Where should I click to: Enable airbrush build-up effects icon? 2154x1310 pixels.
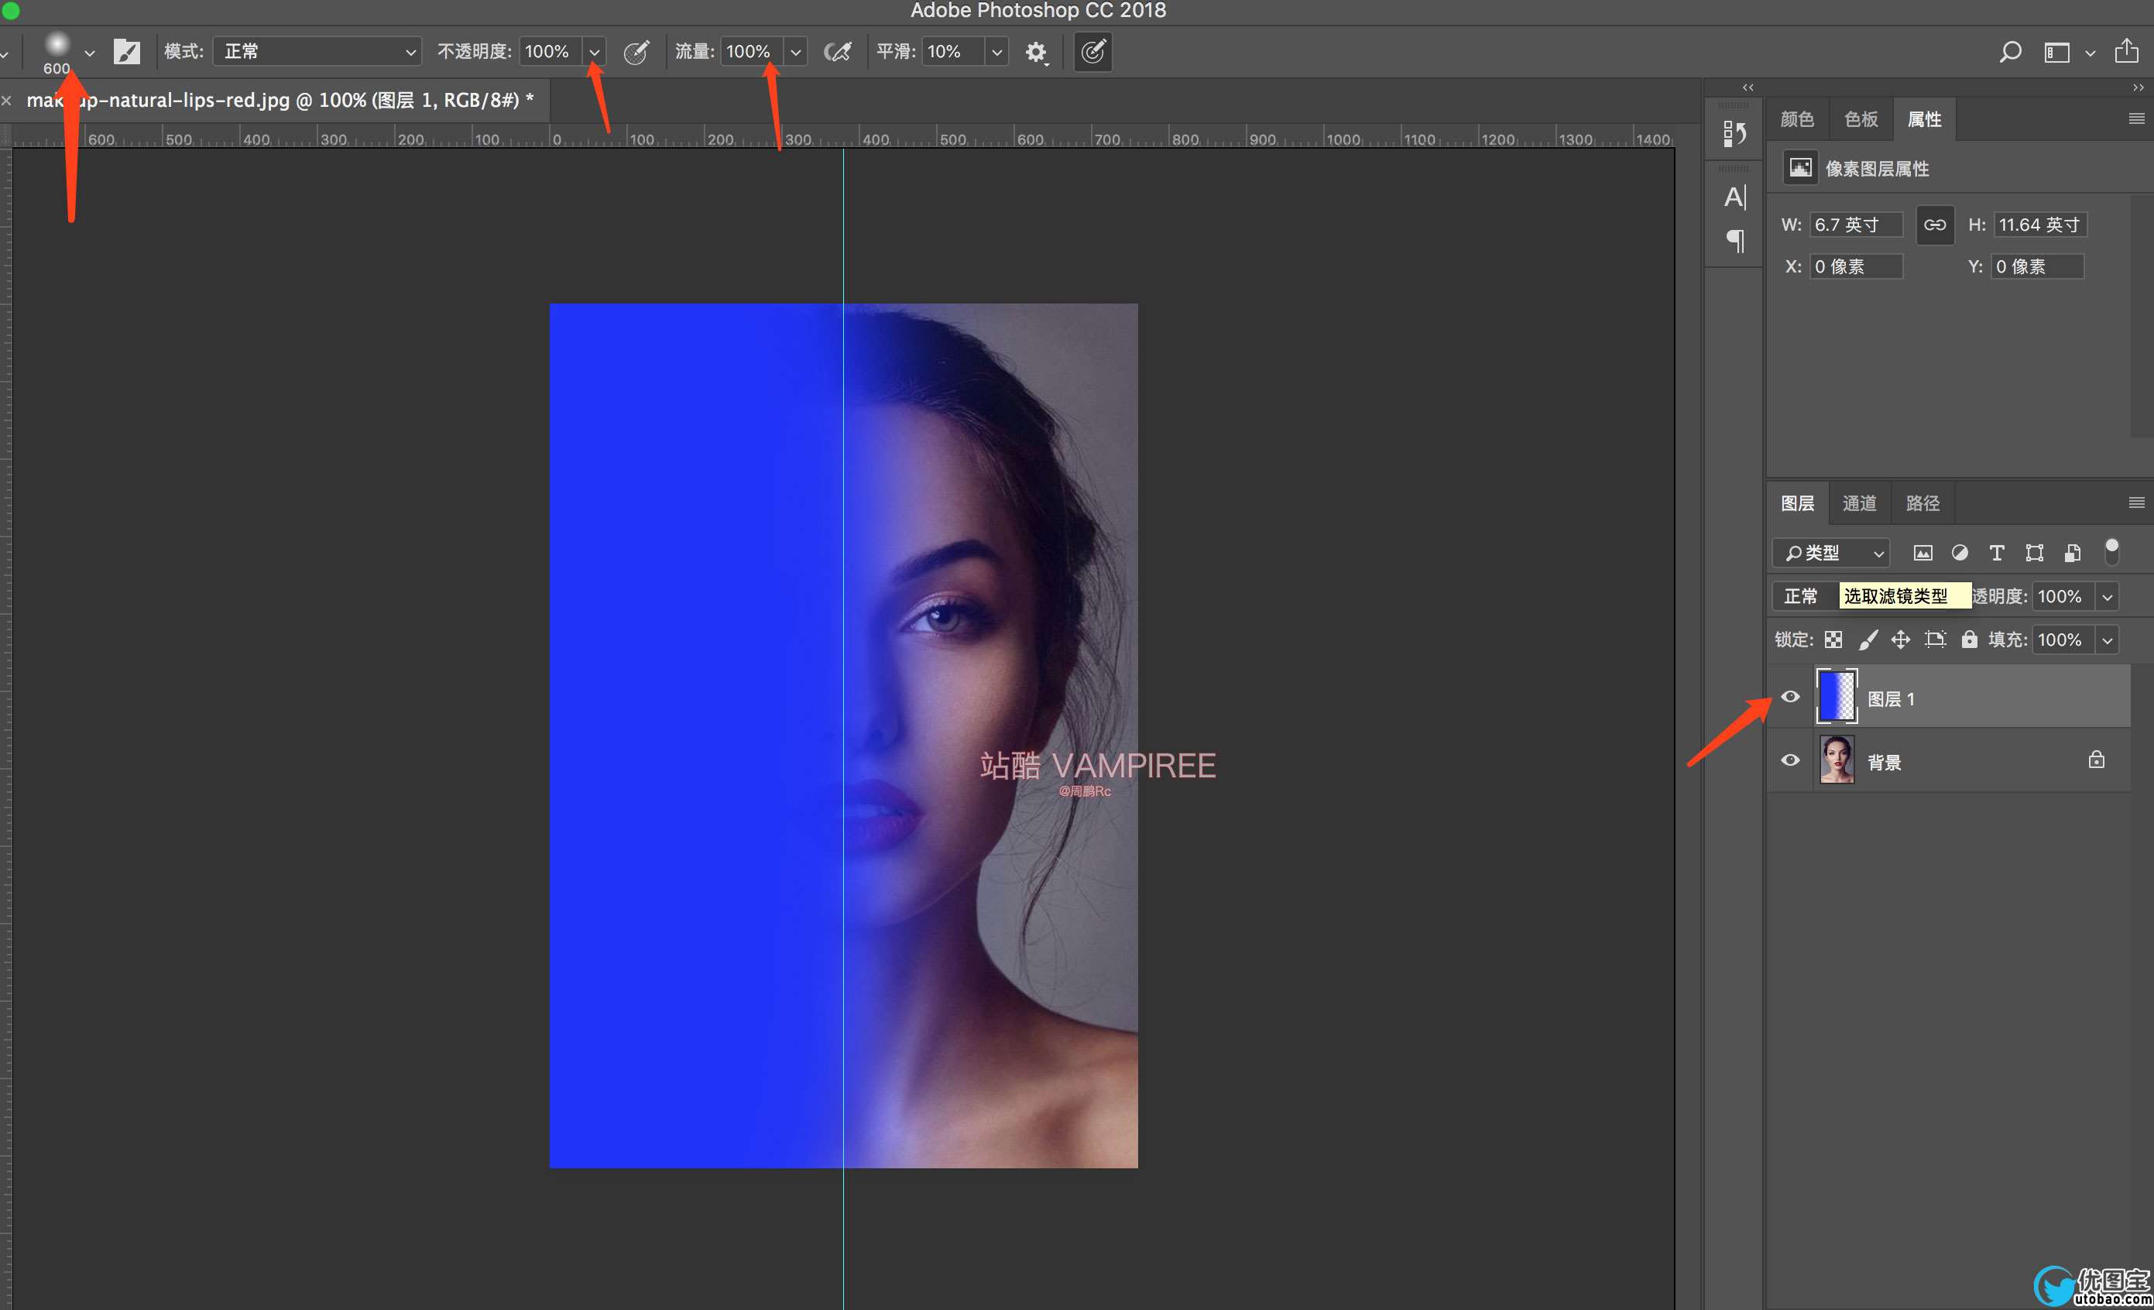[x=838, y=53]
